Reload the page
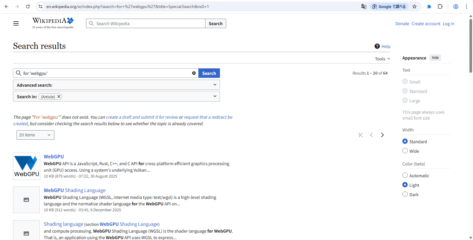Viewport: 473px width, 240px height. coord(28,7)
